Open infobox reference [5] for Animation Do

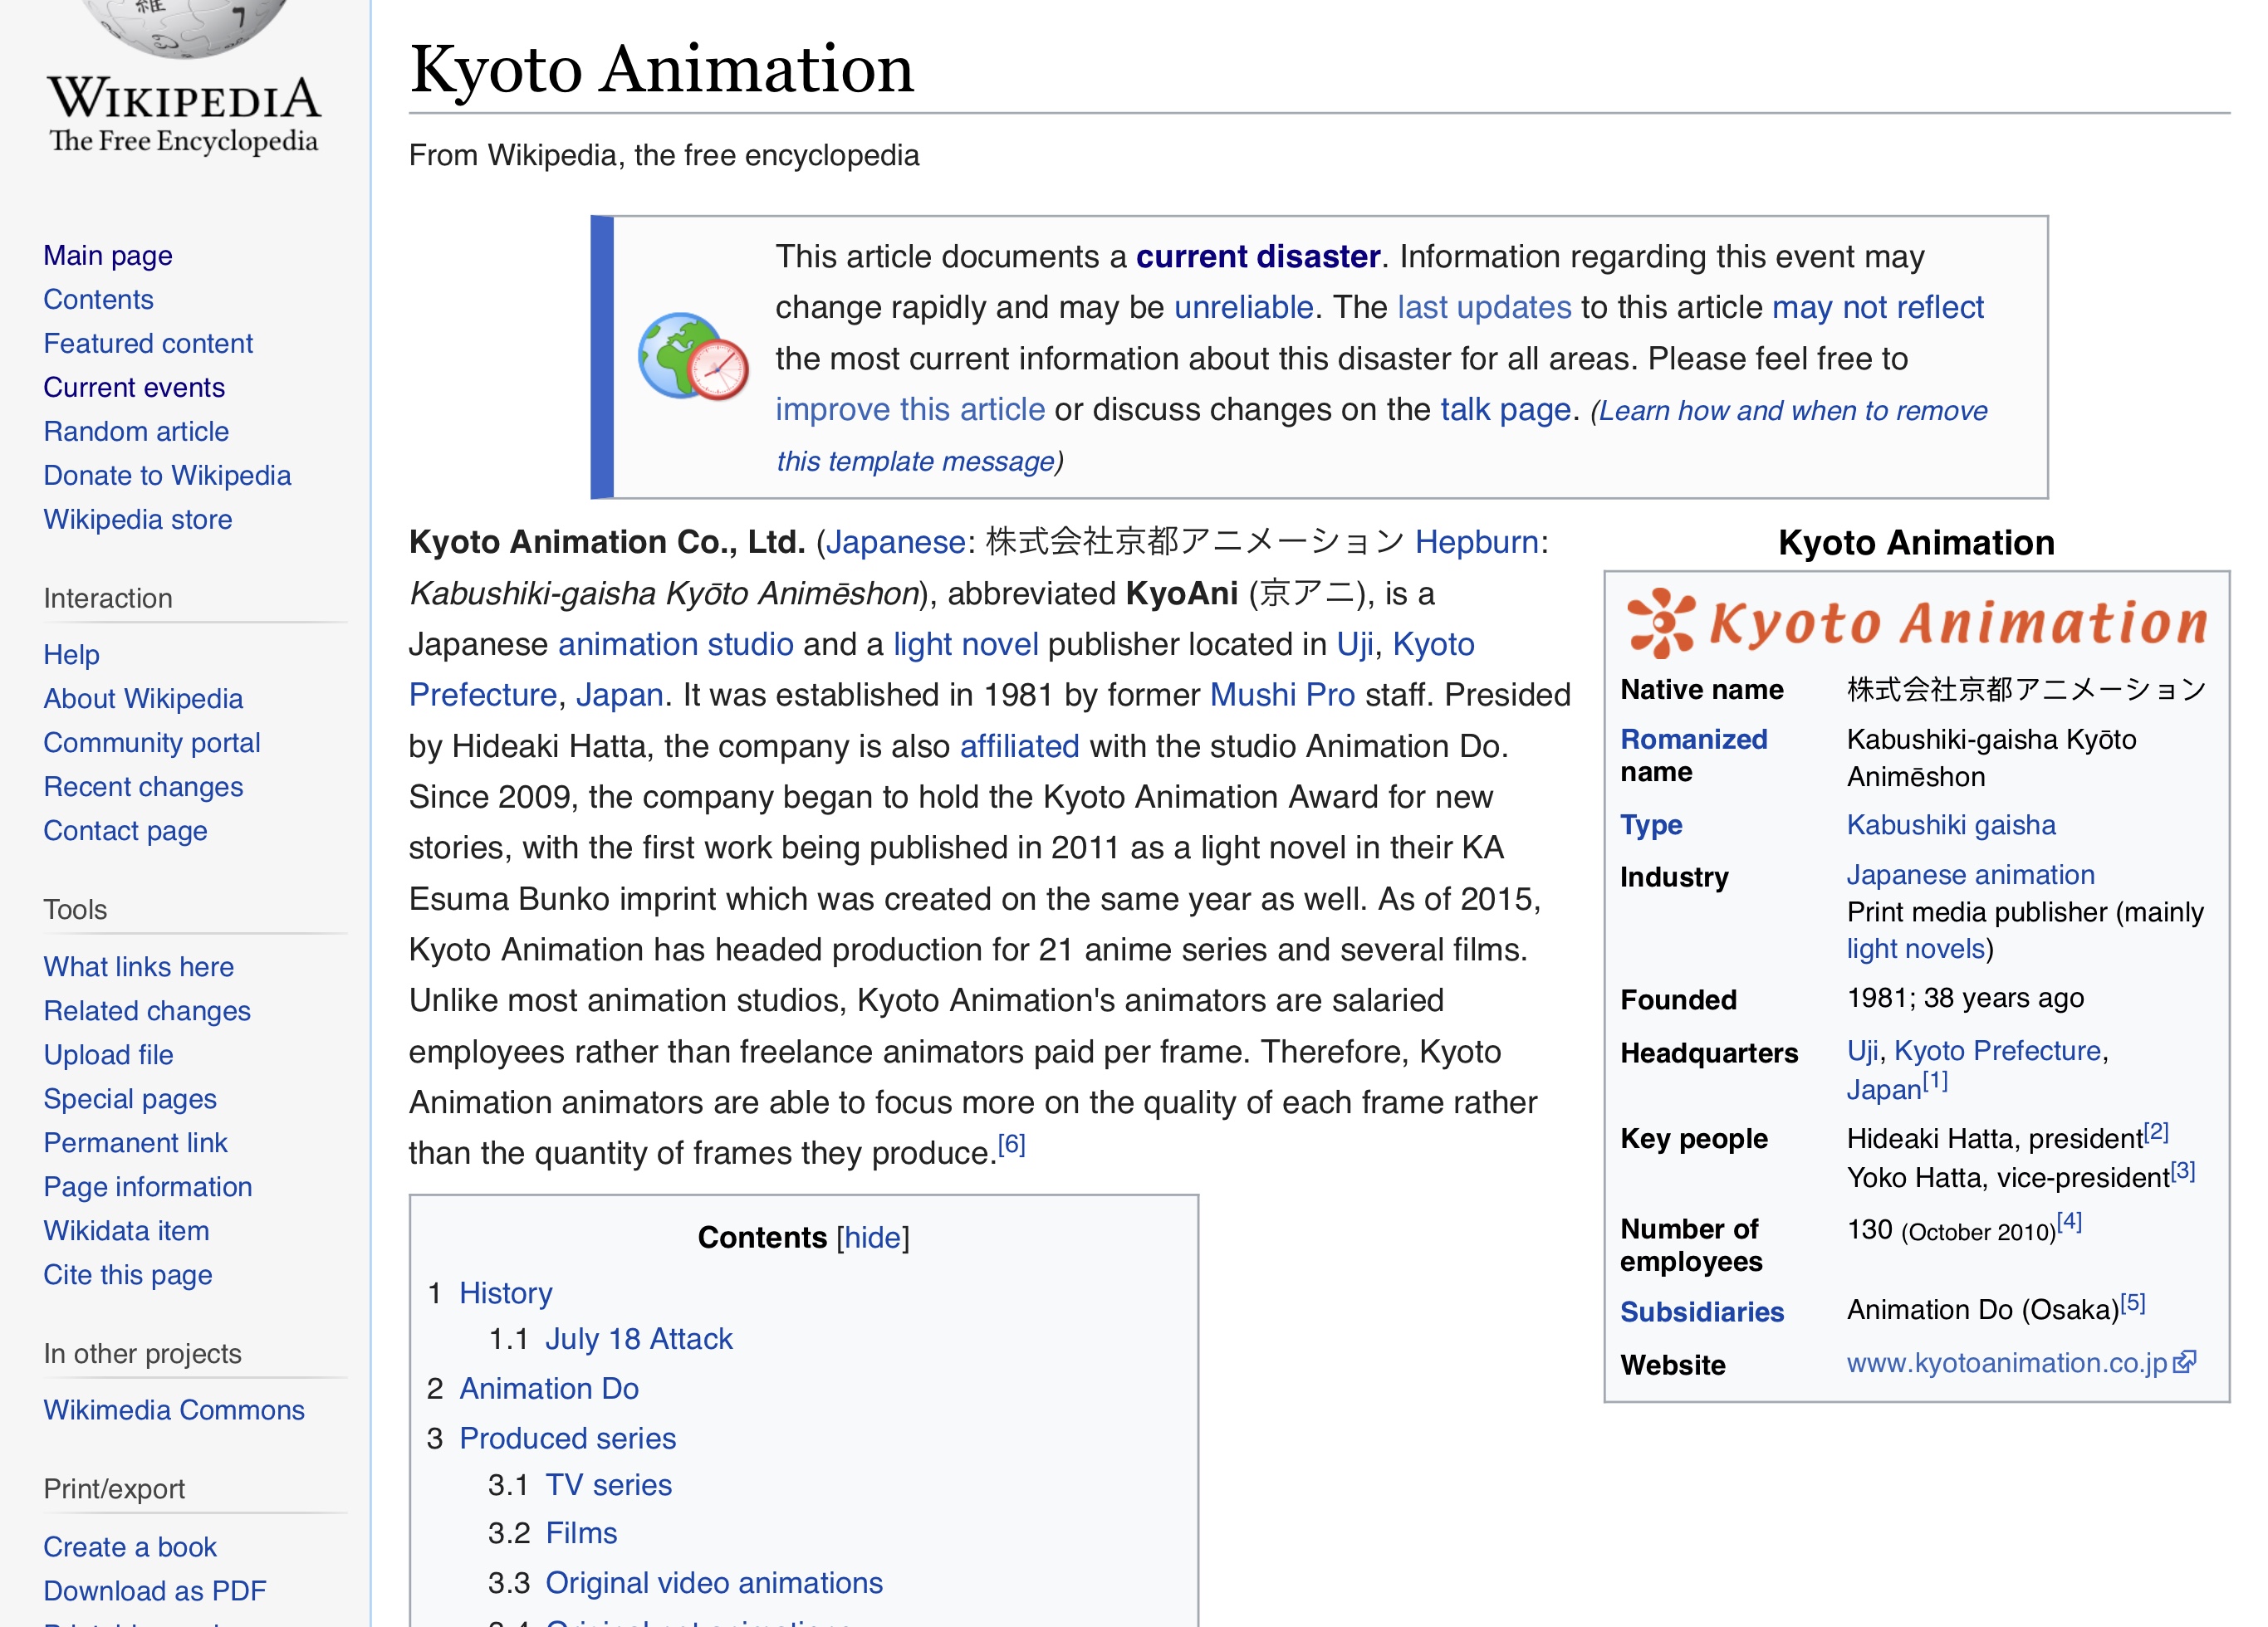coord(2132,1302)
